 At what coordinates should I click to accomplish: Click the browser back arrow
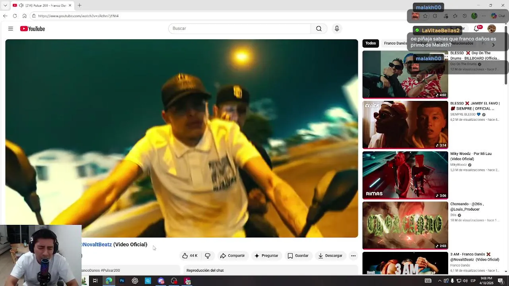click(x=5, y=16)
